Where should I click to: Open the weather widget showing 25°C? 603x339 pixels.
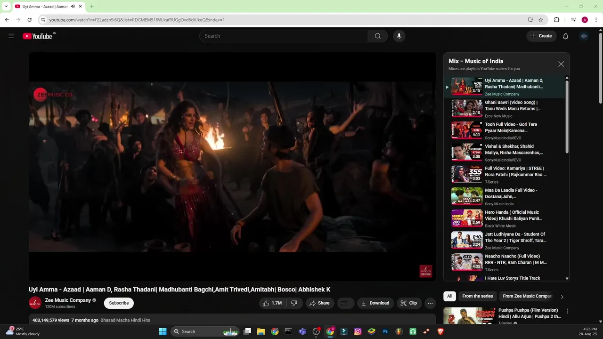coord(23,331)
